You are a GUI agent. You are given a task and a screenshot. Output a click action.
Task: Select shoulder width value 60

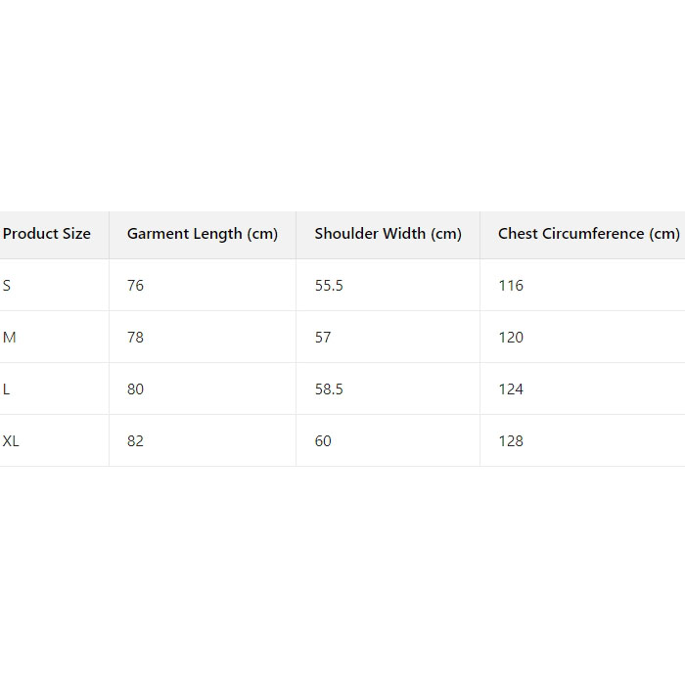[323, 441]
